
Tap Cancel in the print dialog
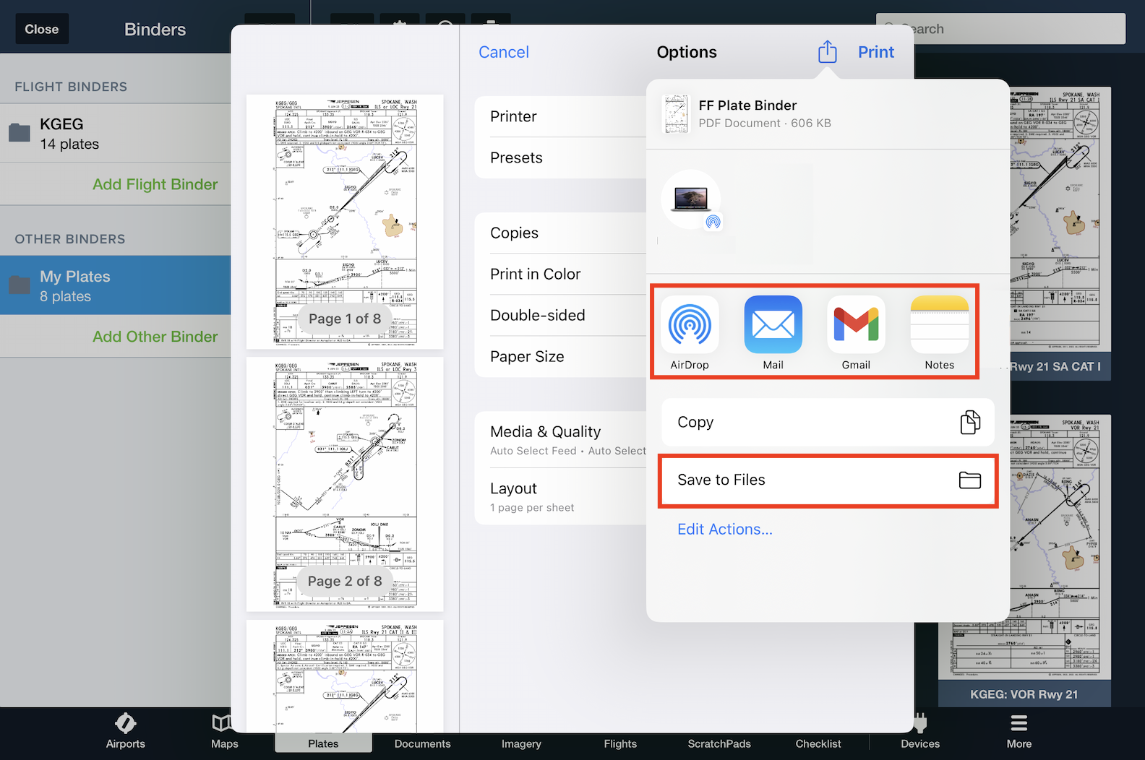[504, 52]
